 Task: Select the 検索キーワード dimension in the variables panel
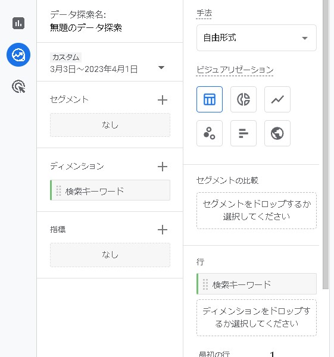click(110, 190)
